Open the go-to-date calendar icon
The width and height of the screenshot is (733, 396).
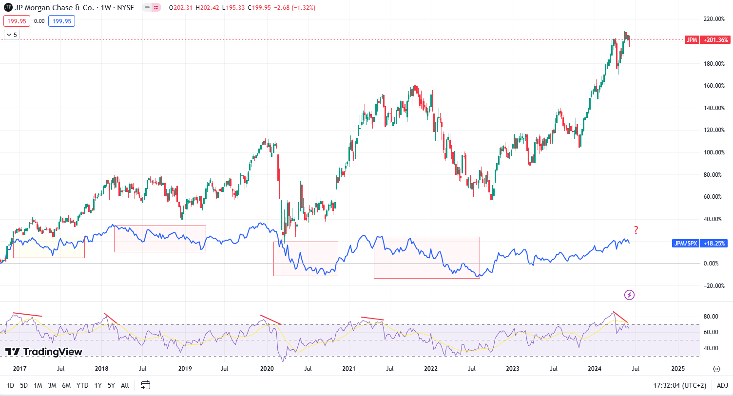coord(145,385)
